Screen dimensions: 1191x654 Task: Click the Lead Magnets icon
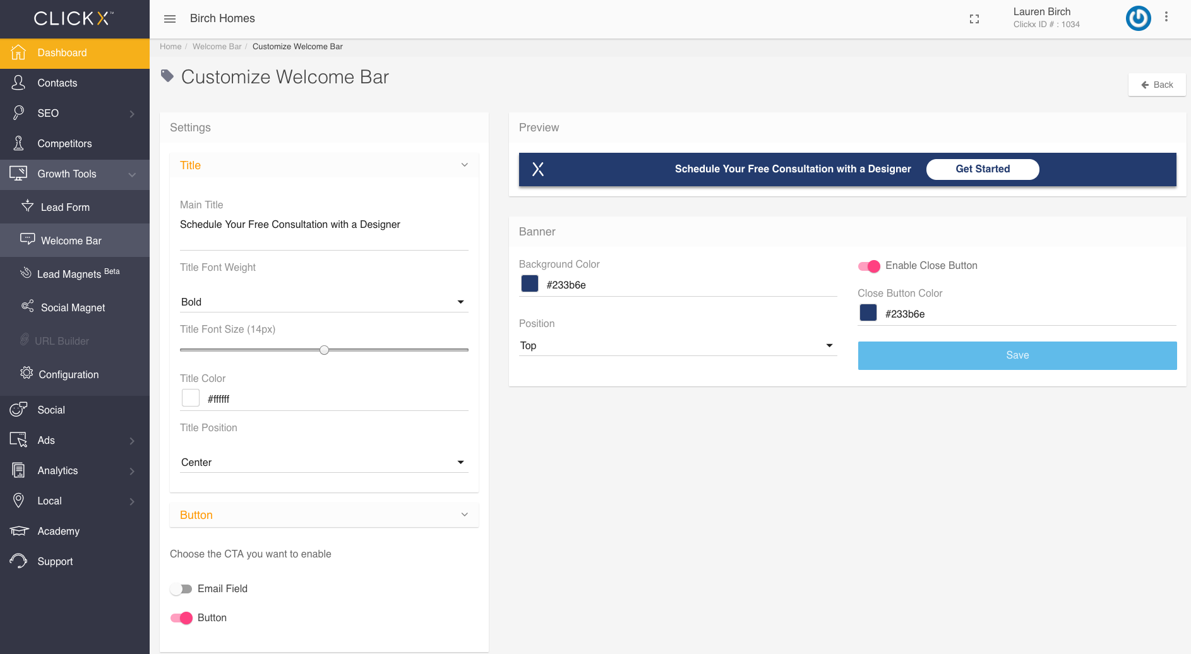pos(26,273)
